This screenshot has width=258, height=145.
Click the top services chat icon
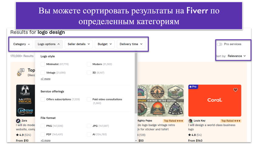coord(21,72)
